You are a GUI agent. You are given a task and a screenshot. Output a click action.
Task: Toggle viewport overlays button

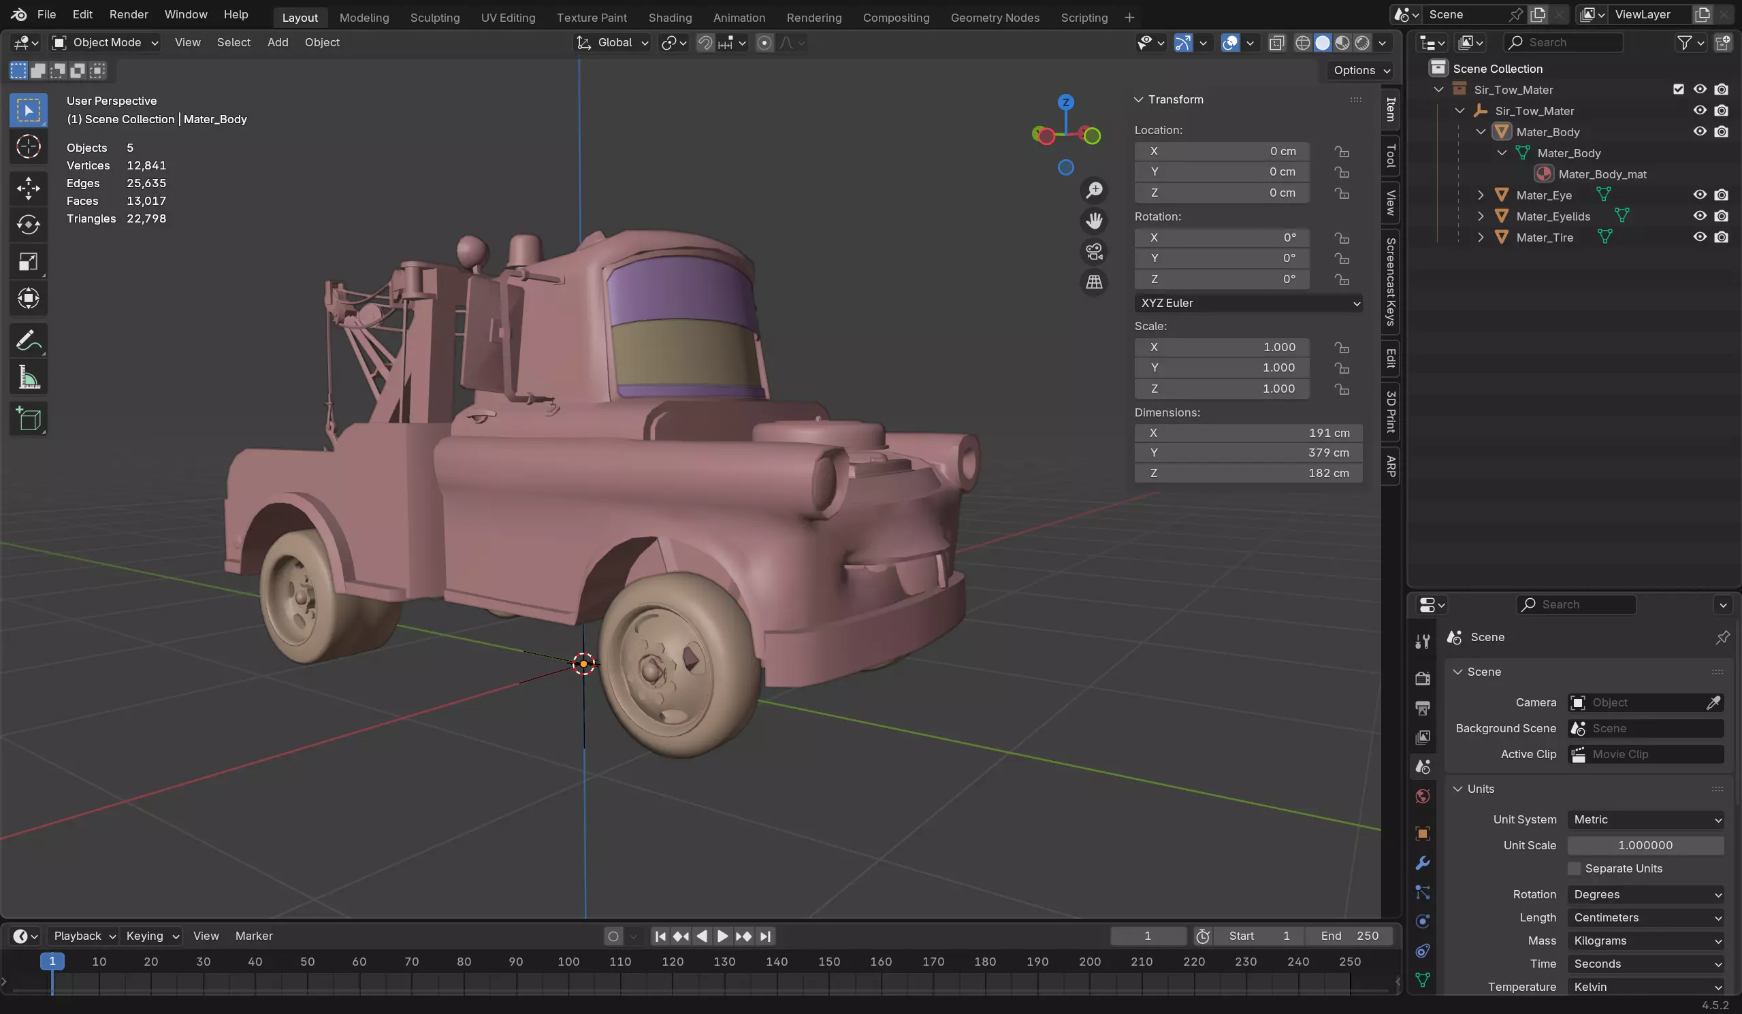[1231, 43]
